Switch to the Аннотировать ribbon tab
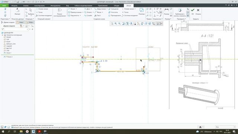The width and height of the screenshot is (238, 134). (39, 6)
